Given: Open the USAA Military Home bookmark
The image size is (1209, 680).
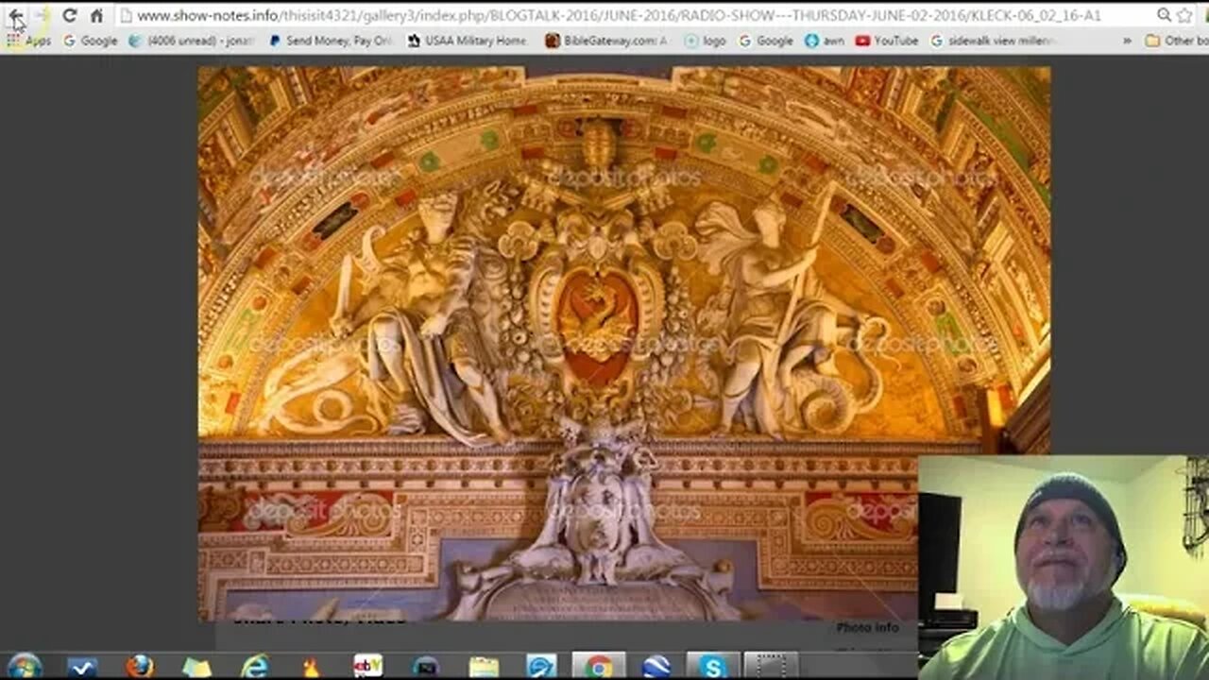Looking at the screenshot, I should [x=467, y=41].
